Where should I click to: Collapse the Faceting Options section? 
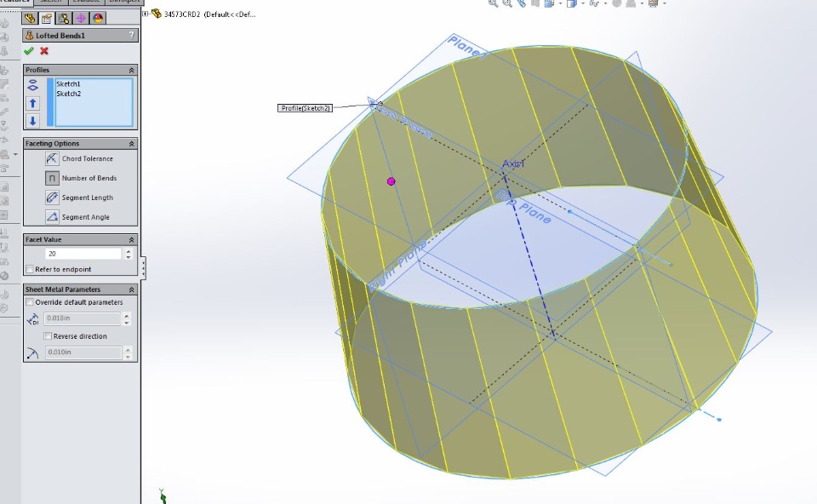coord(131,143)
